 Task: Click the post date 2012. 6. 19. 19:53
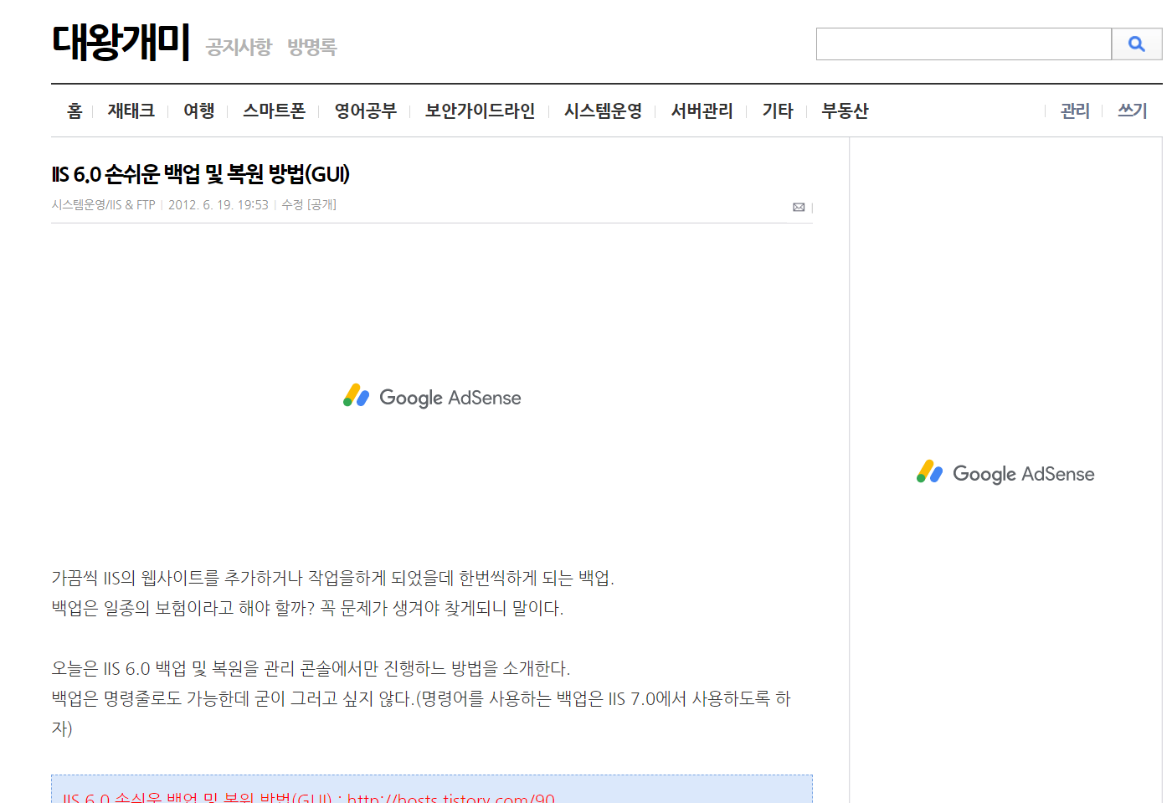[218, 205]
